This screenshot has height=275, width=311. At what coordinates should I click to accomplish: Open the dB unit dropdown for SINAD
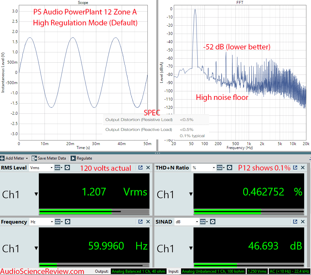pos(186,222)
